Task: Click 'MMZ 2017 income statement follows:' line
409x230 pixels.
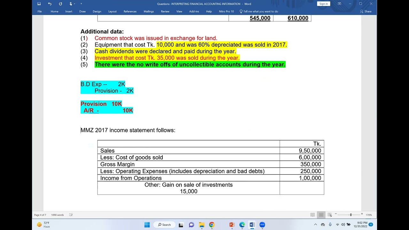Action: pos(128,130)
